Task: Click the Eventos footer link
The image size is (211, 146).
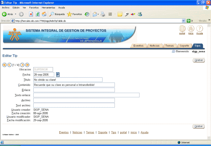Action: (64, 133)
